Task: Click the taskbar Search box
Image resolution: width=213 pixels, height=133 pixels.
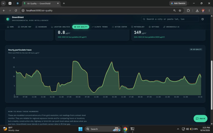Action: 103,129
